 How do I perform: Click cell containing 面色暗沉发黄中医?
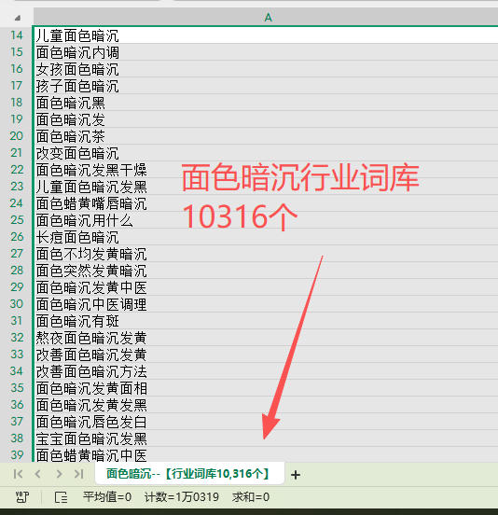(266, 287)
